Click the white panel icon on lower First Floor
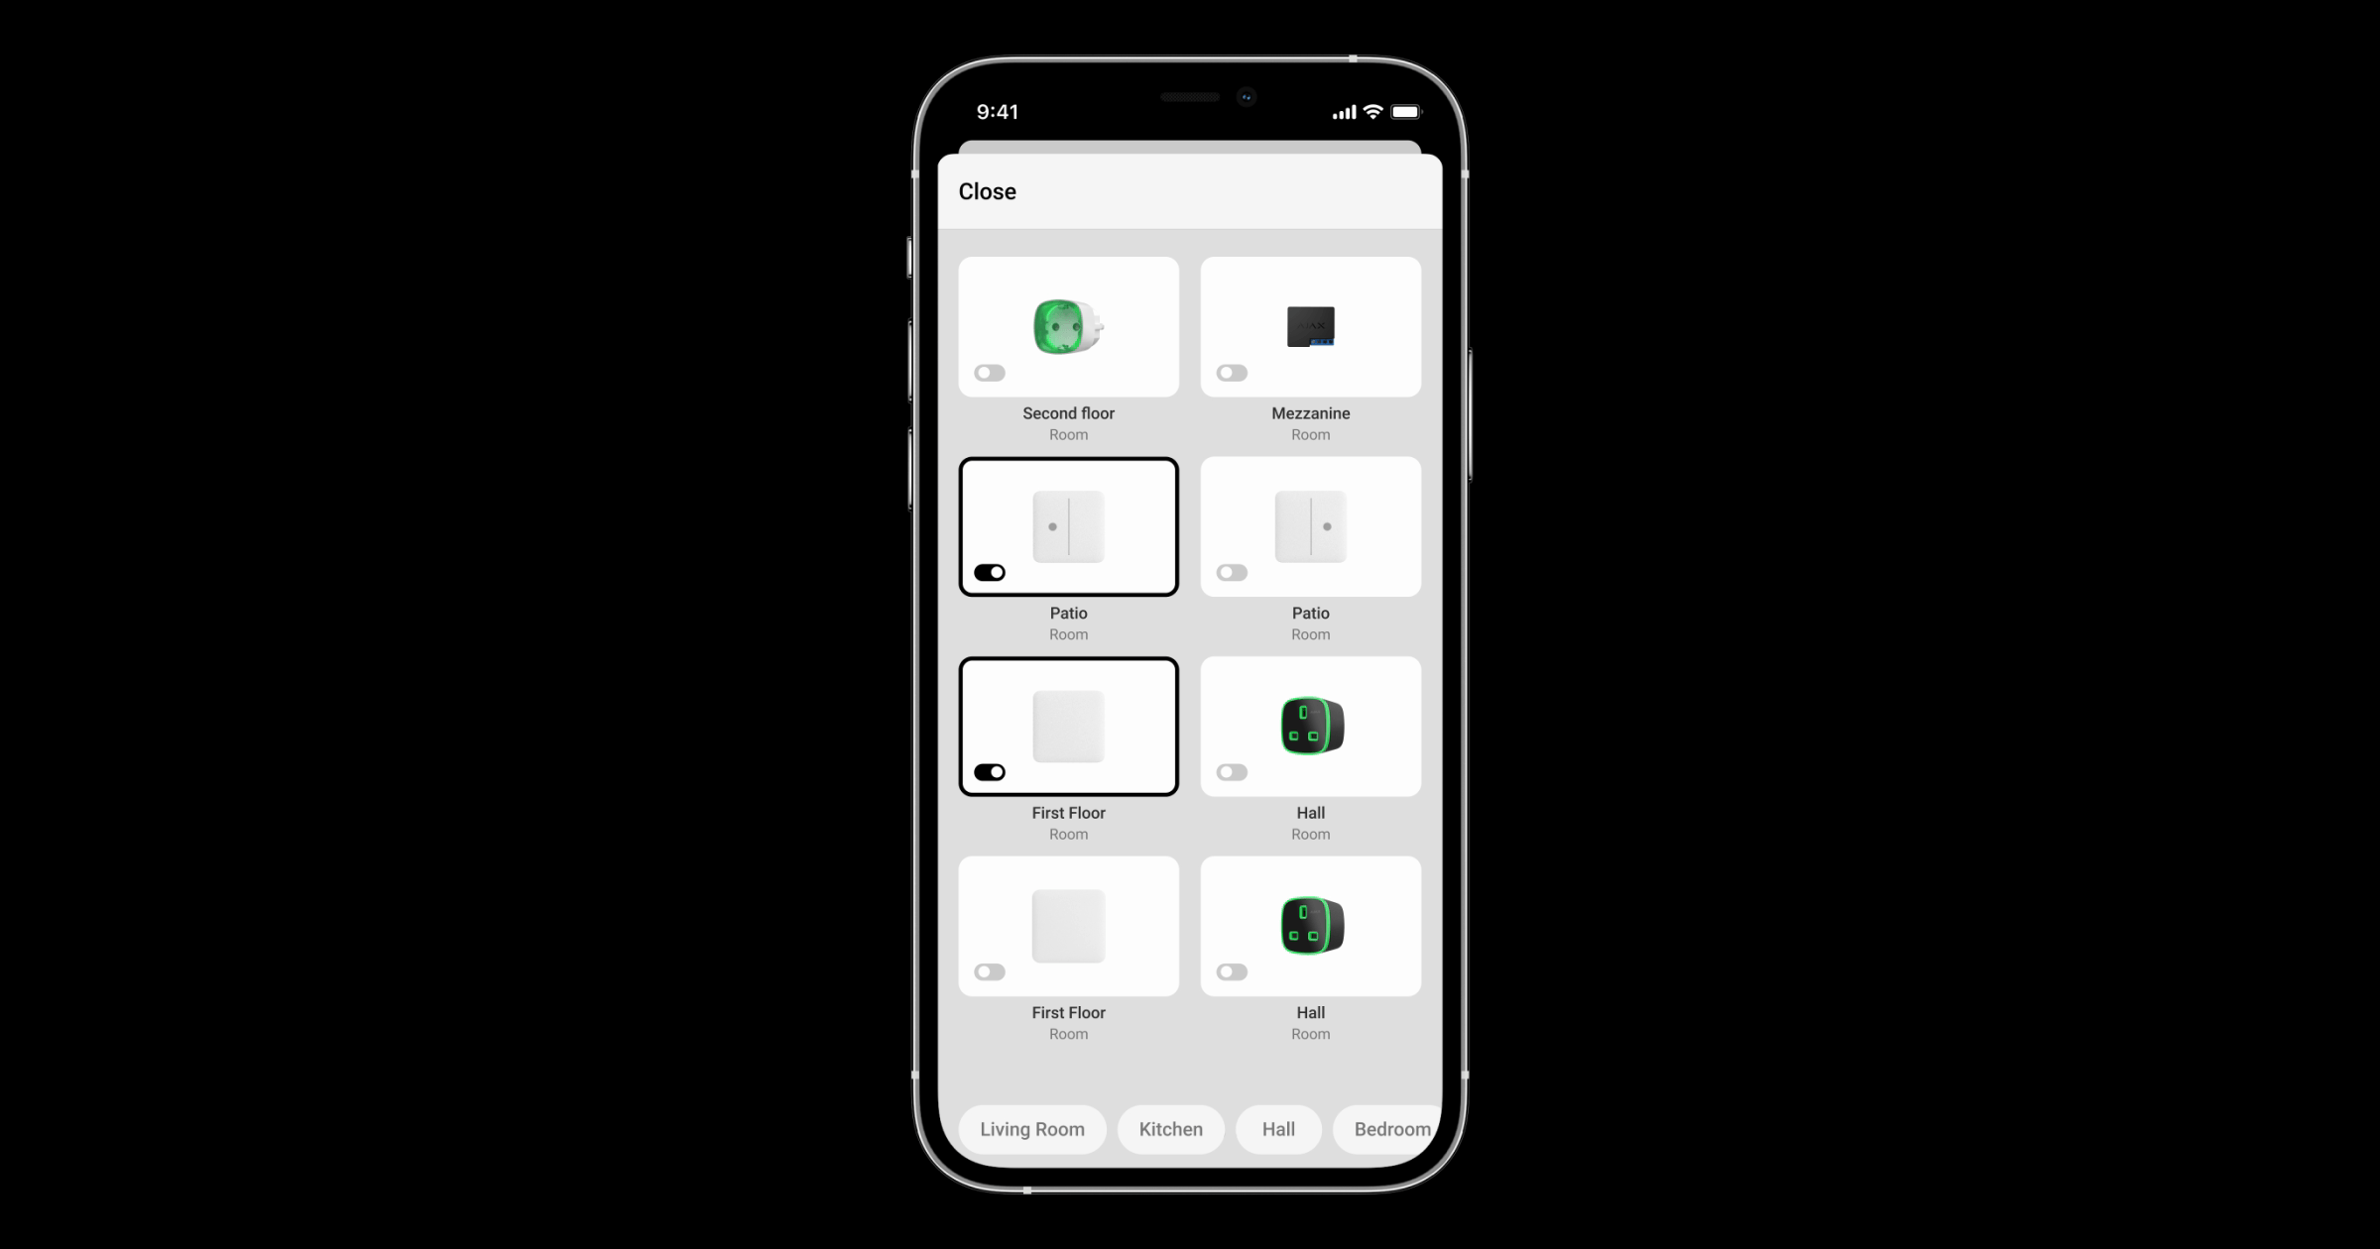The width and height of the screenshot is (2380, 1249). 1069,927
